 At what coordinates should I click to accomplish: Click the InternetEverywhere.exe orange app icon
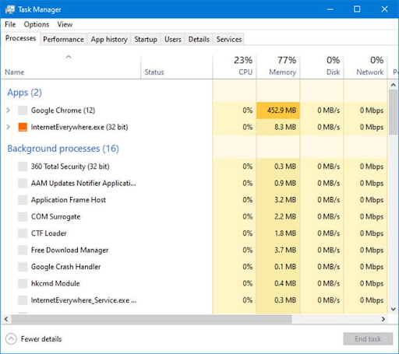tap(23, 127)
